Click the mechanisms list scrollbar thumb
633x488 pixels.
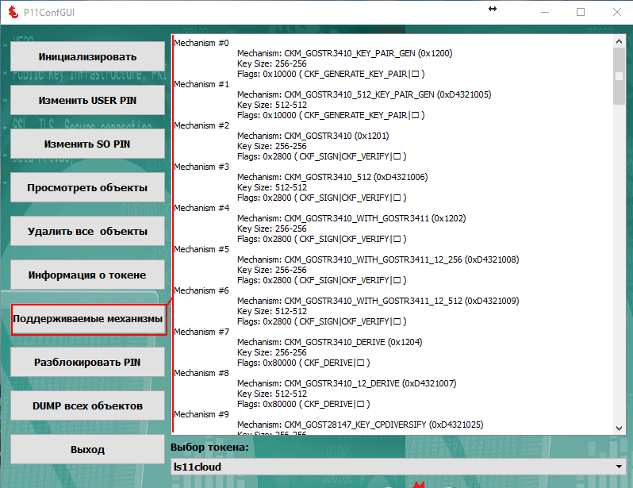pos(619,76)
